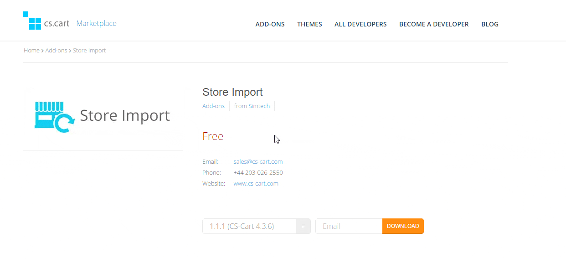Click the Store Import heading text

(232, 92)
